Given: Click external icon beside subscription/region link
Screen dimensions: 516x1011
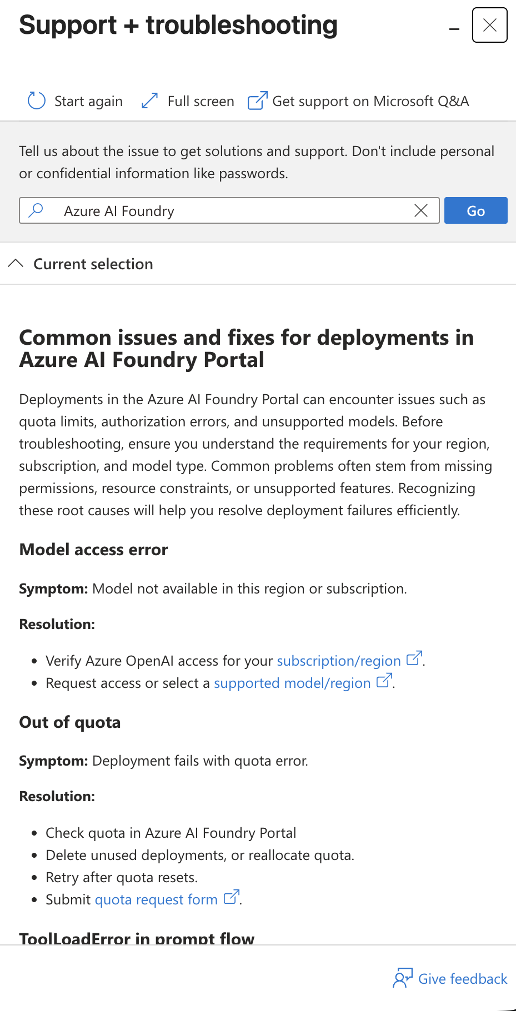Looking at the screenshot, I should point(414,658).
